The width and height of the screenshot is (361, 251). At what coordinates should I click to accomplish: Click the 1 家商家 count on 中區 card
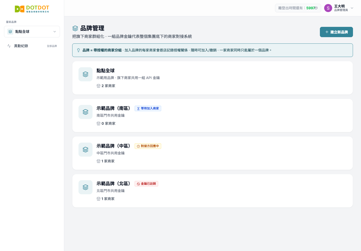tap(108, 161)
